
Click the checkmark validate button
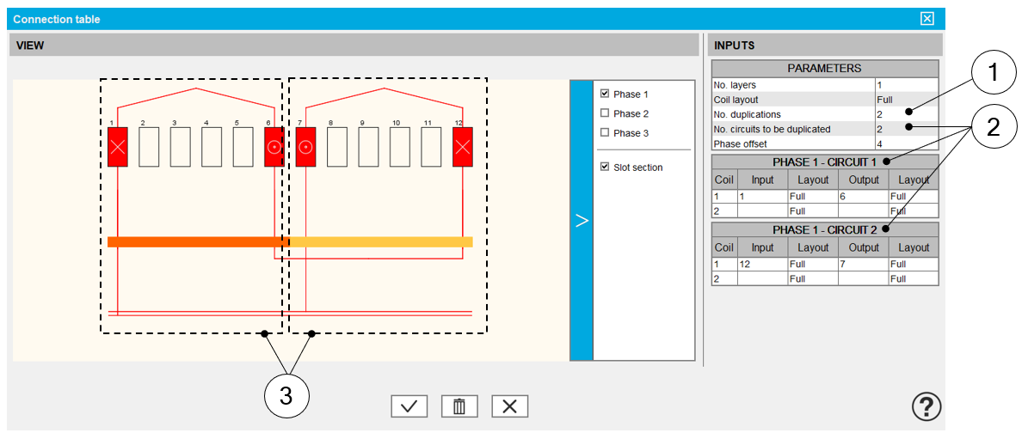tap(409, 406)
